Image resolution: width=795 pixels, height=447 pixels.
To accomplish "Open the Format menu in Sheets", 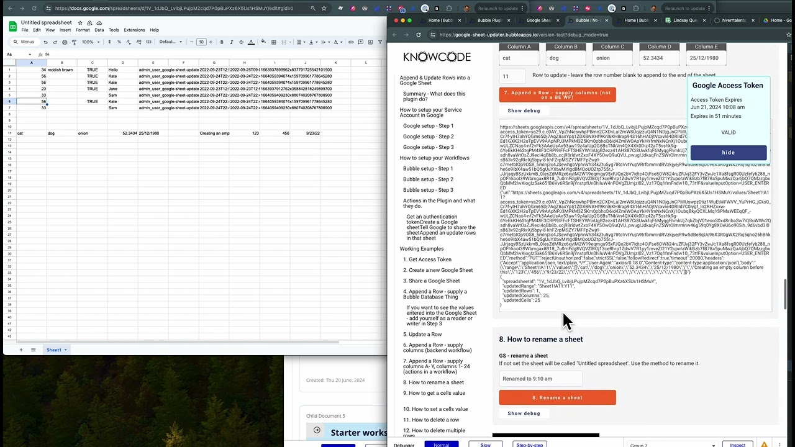I will (83, 30).
